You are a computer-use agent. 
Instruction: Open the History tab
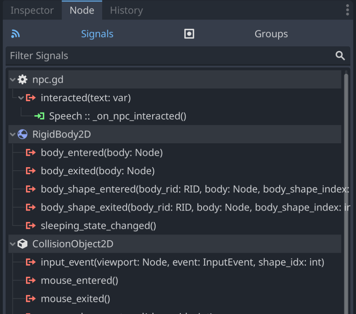(x=126, y=10)
